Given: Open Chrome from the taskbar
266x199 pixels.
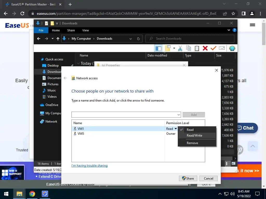Looking at the screenshot, I should 32,194.
